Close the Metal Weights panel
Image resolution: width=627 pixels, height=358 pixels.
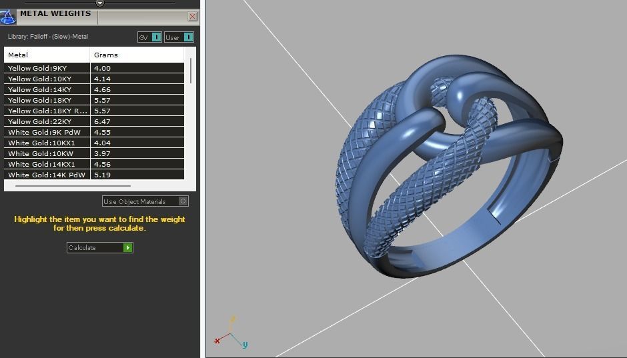192,17
